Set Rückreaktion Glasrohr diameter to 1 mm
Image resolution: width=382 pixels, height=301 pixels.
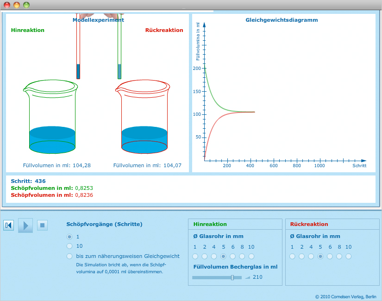click(x=292, y=256)
